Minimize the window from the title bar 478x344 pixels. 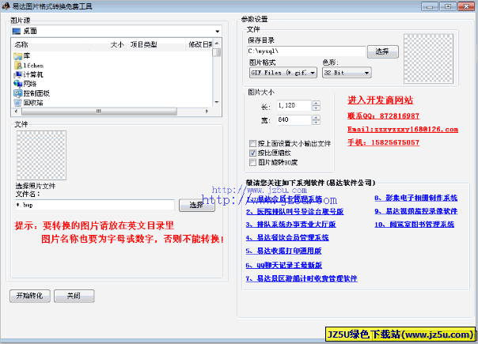click(x=430, y=6)
